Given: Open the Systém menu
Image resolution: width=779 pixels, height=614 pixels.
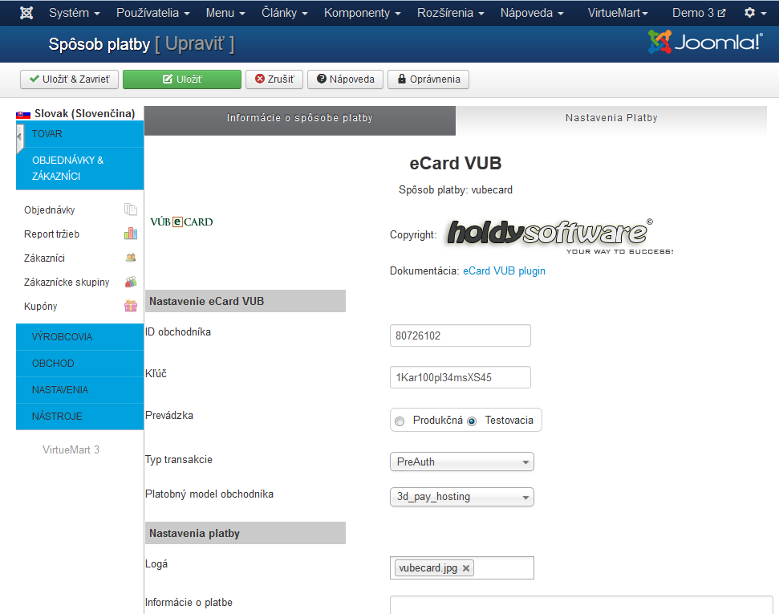Looking at the screenshot, I should click(74, 13).
